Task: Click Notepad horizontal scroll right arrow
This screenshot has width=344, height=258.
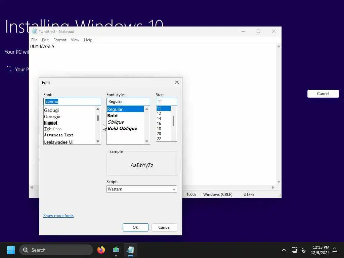Action: (273, 187)
